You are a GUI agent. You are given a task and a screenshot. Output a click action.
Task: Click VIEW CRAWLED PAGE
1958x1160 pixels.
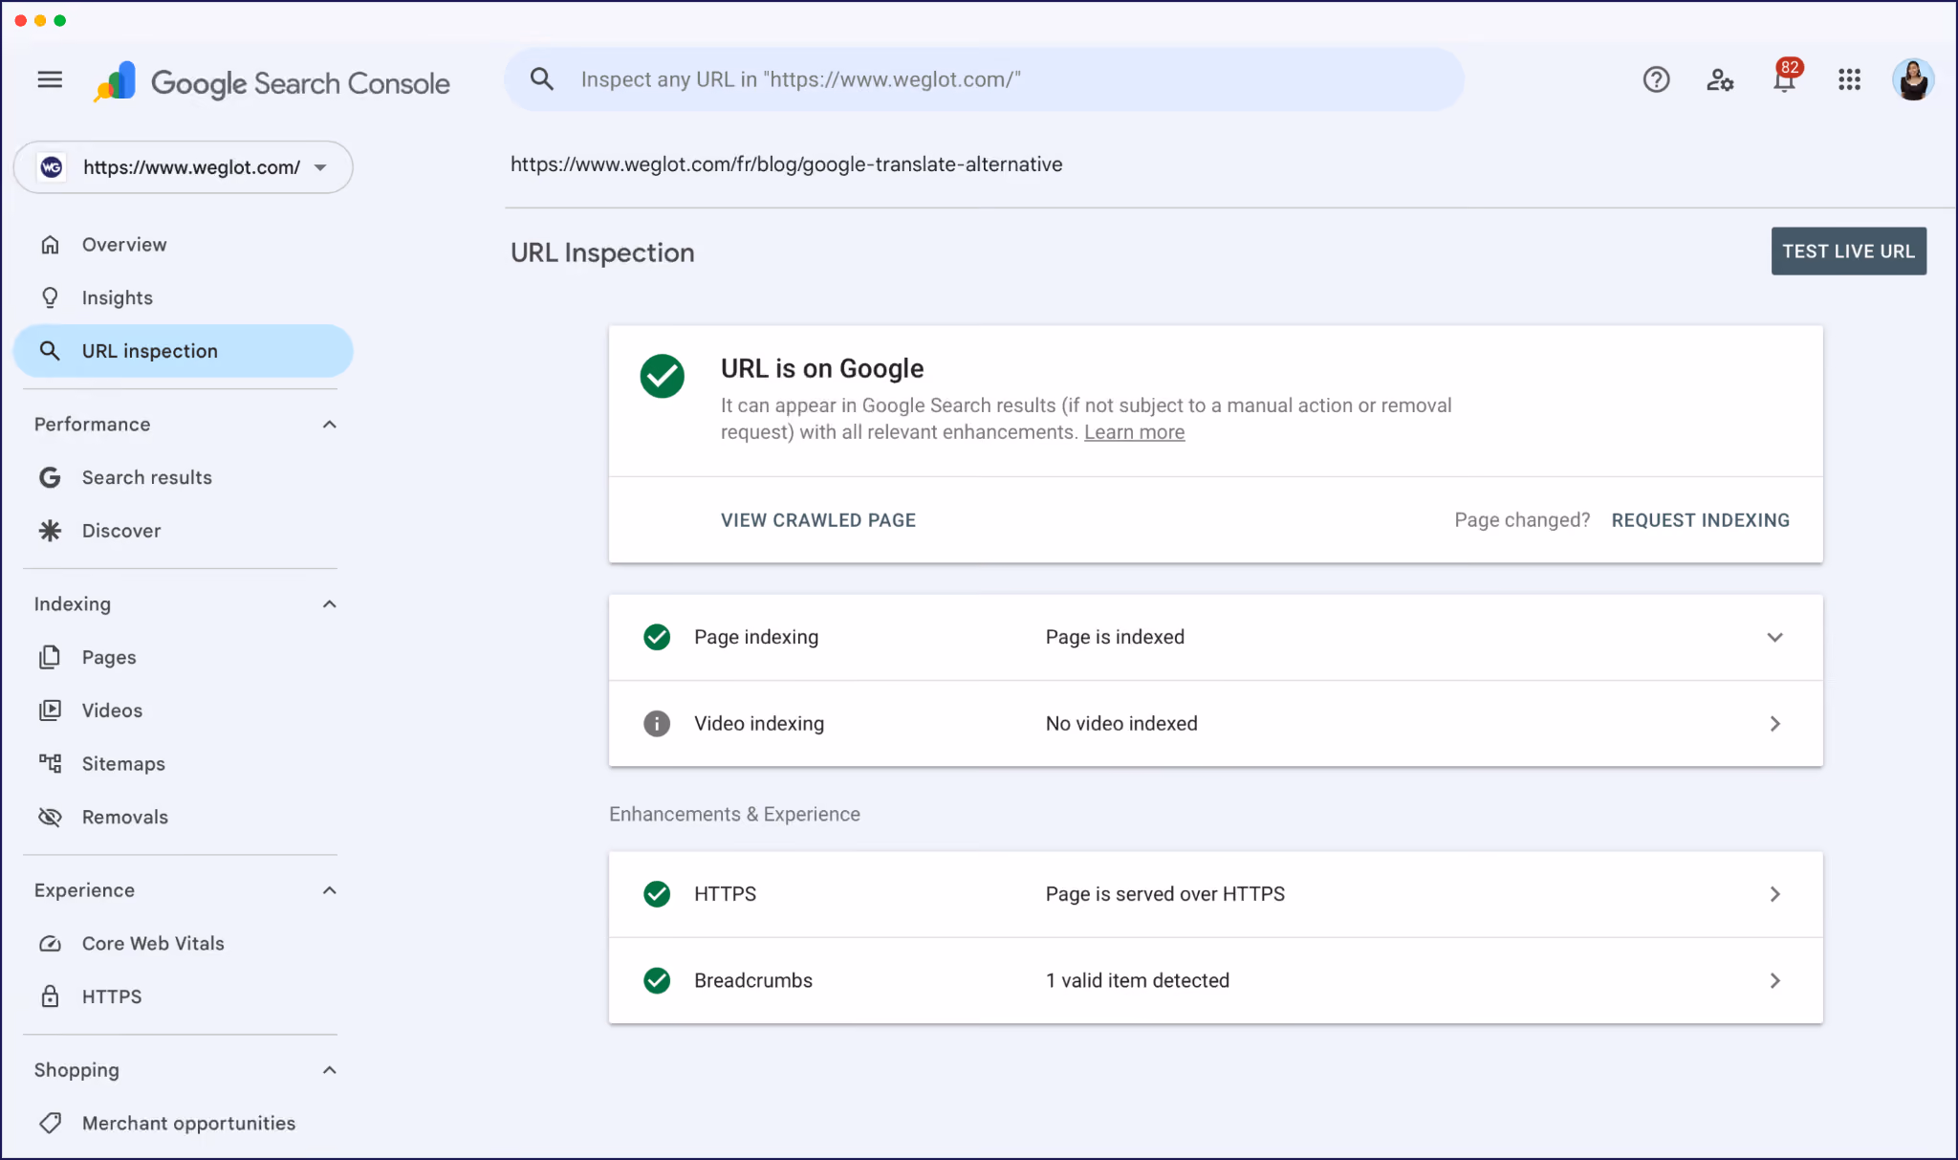(x=818, y=520)
